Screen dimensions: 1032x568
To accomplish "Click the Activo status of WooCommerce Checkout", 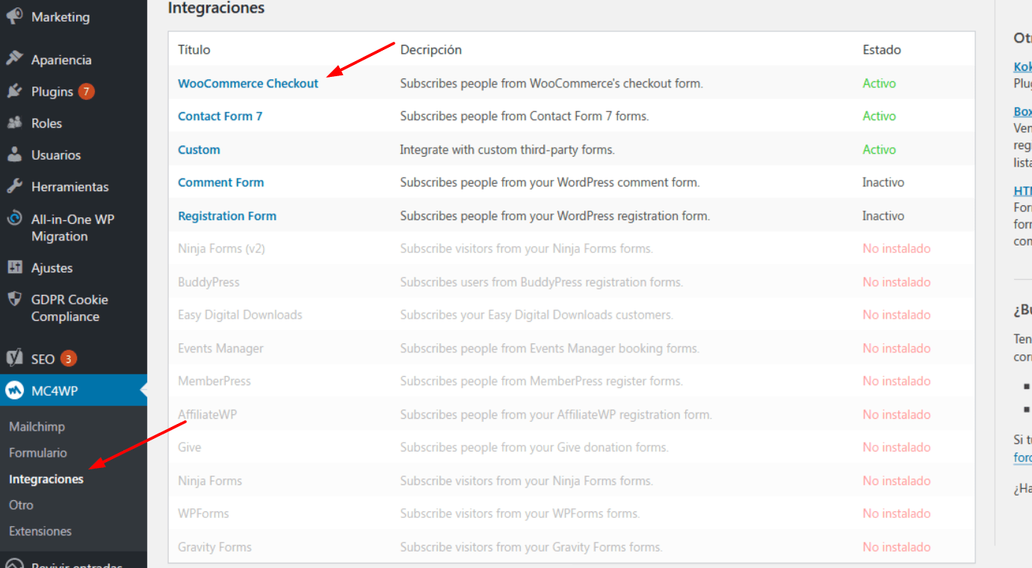I will 879,83.
